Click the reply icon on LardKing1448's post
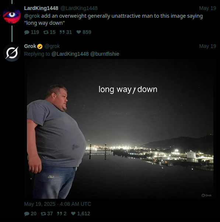 [x=27, y=32]
